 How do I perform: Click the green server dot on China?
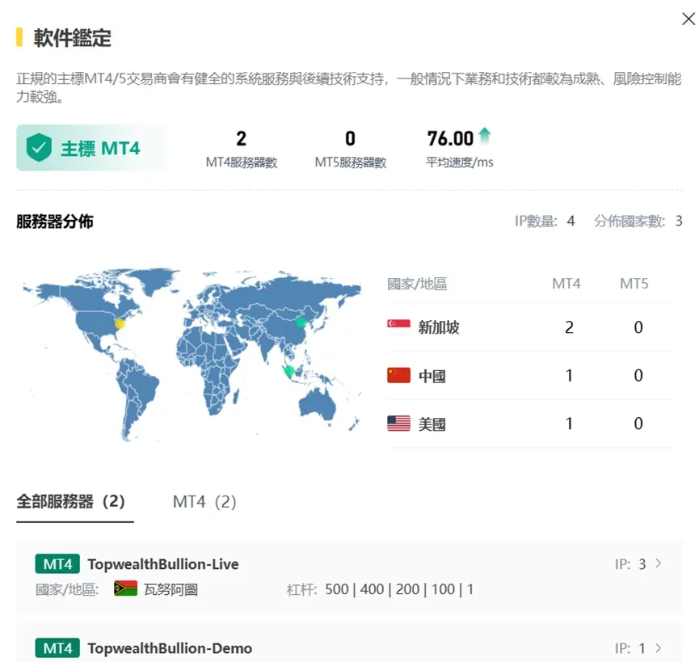(x=301, y=323)
